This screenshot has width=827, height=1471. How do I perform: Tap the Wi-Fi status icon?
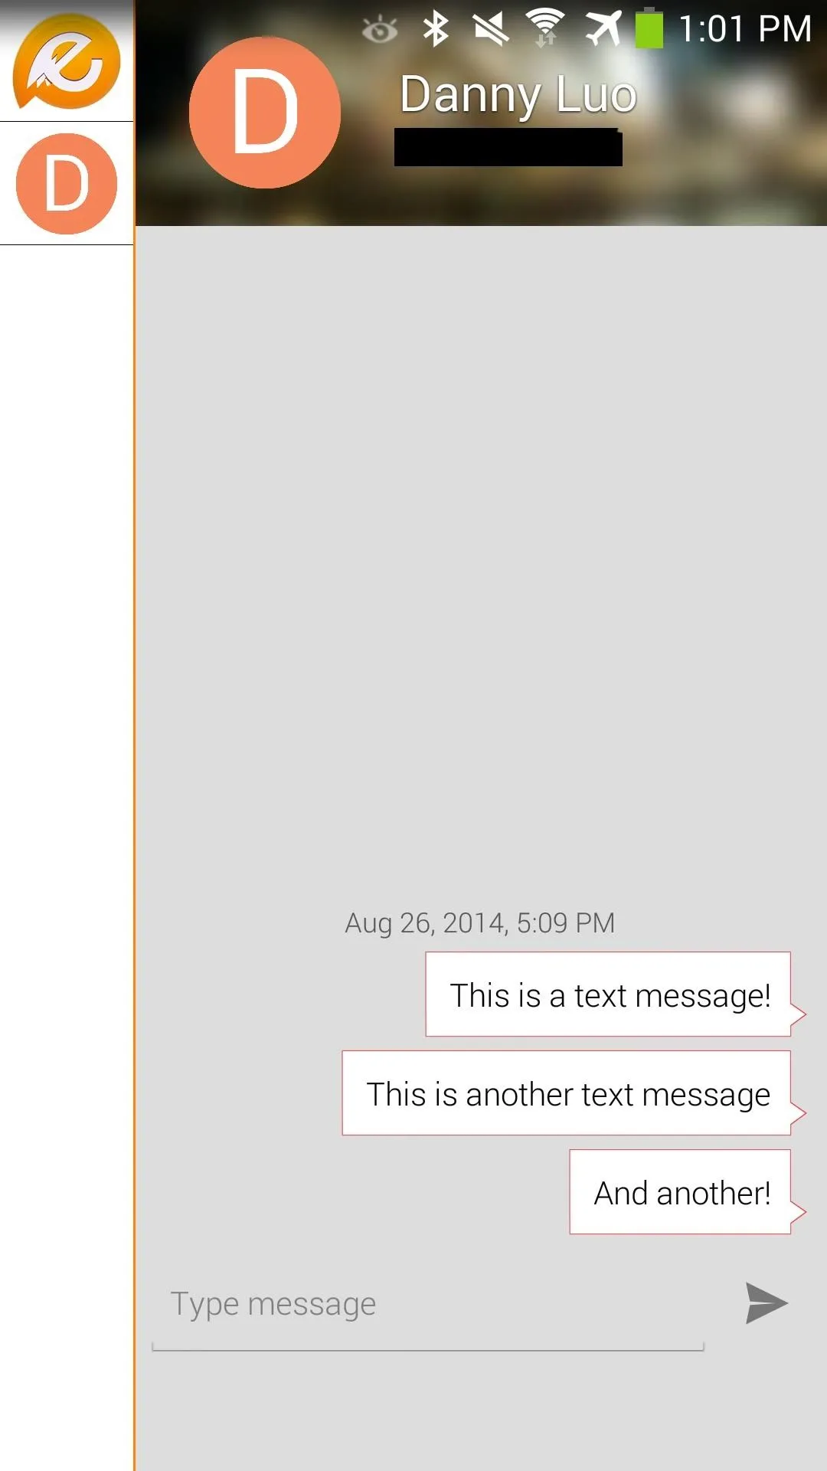coord(545,29)
